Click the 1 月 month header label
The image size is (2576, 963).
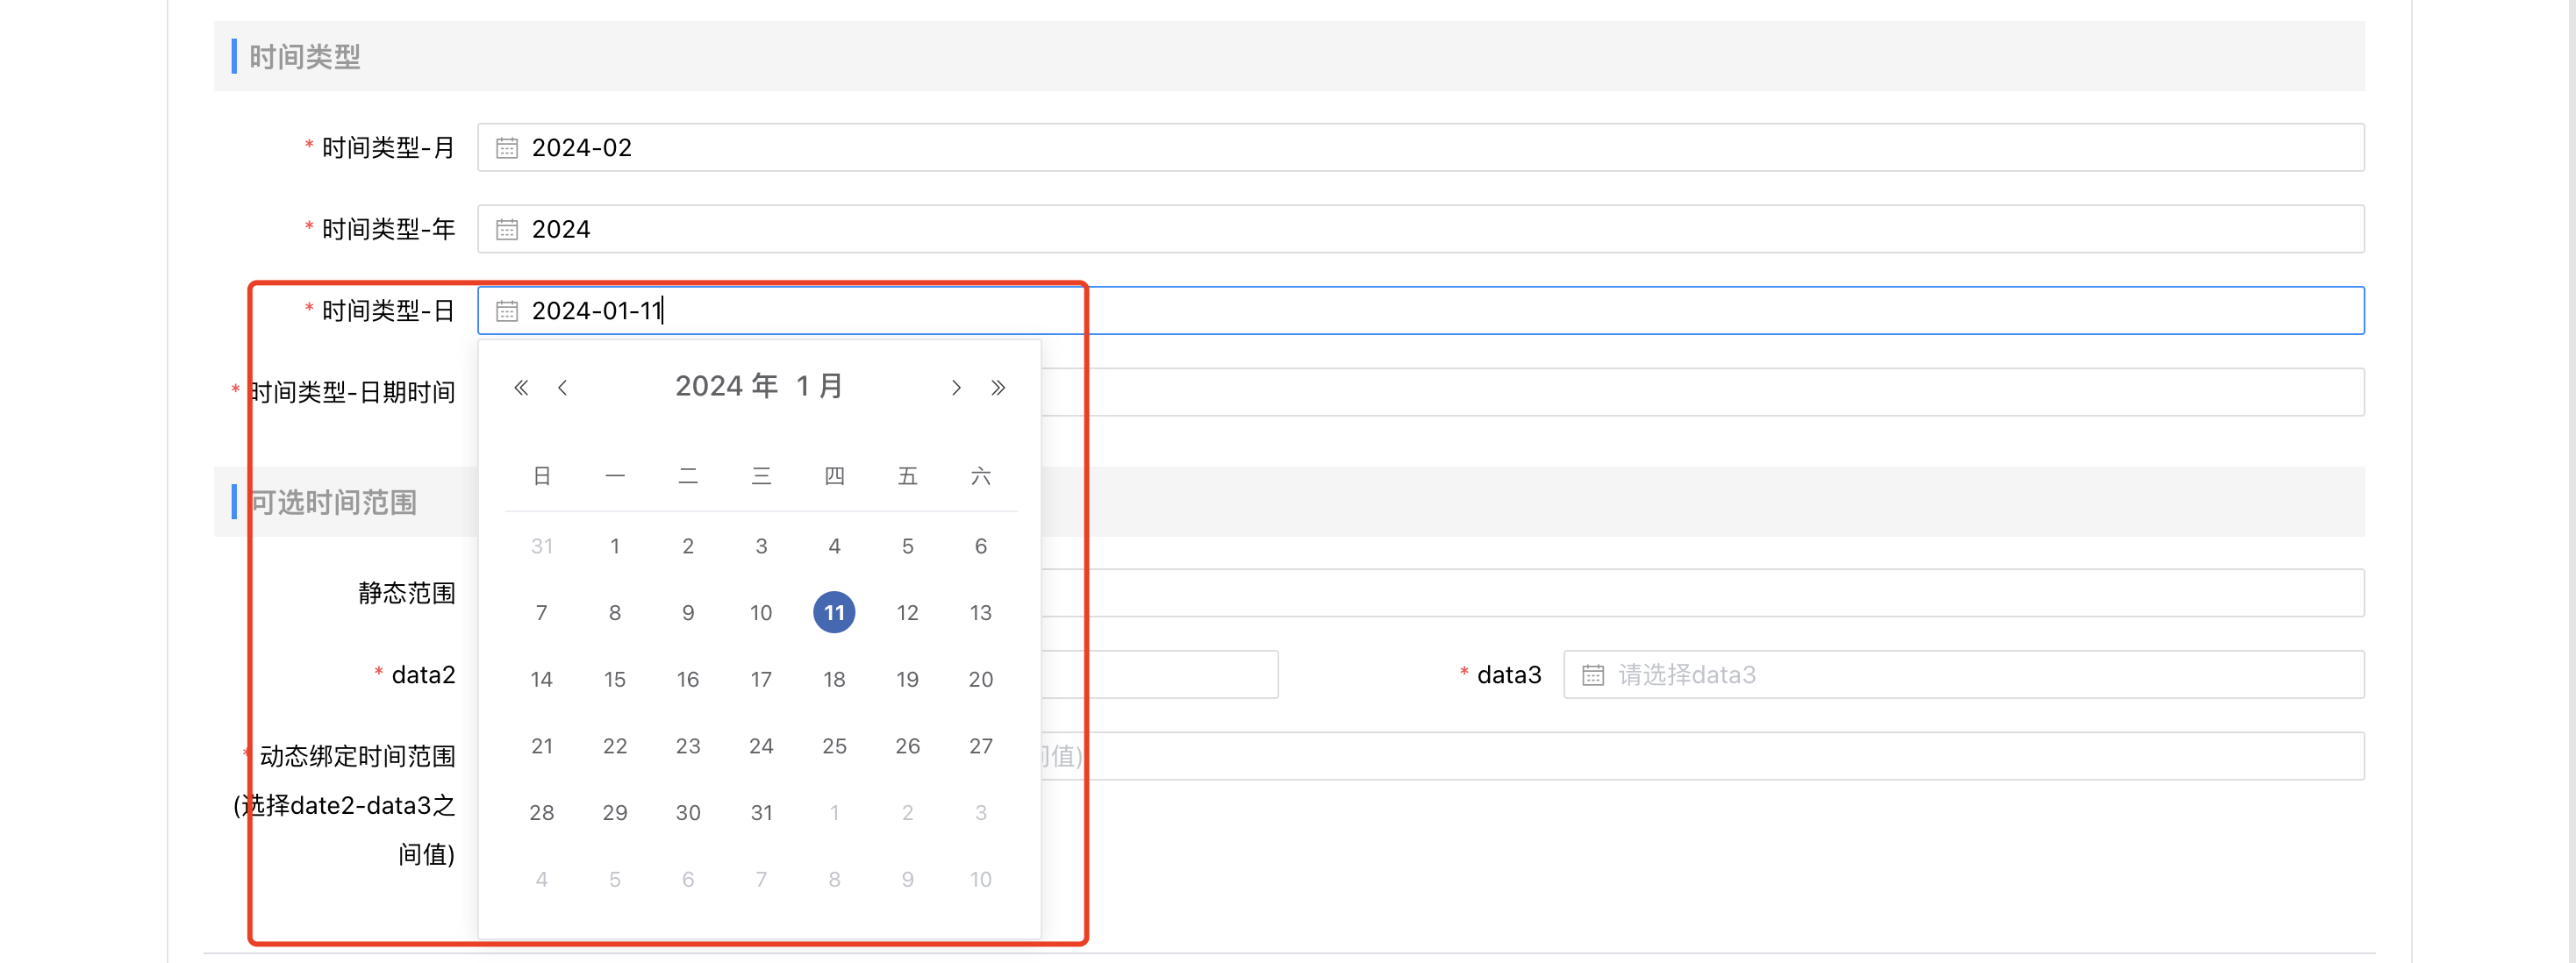click(820, 386)
